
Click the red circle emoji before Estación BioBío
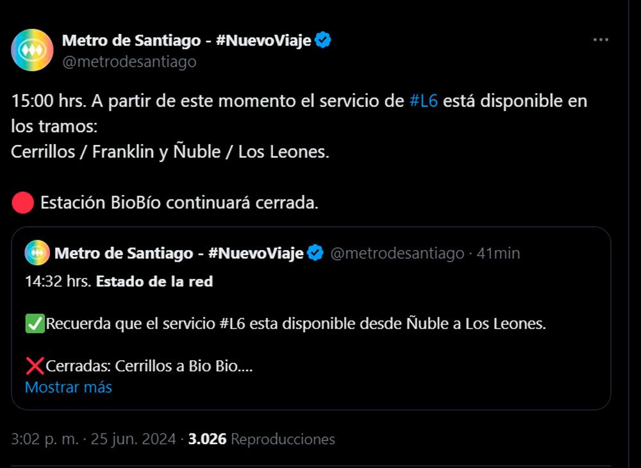[x=23, y=203]
